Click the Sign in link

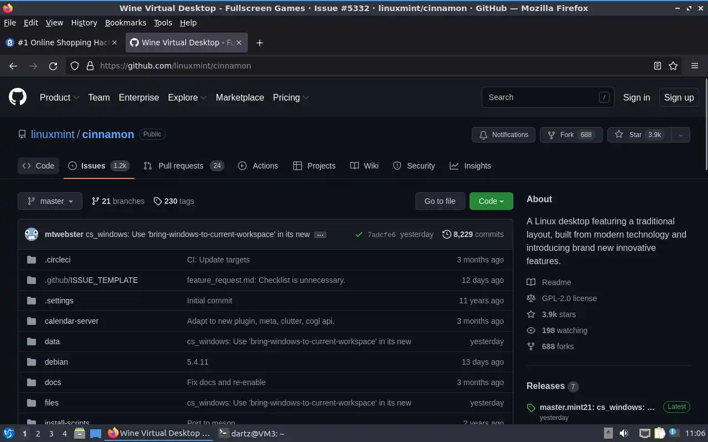[x=637, y=97]
